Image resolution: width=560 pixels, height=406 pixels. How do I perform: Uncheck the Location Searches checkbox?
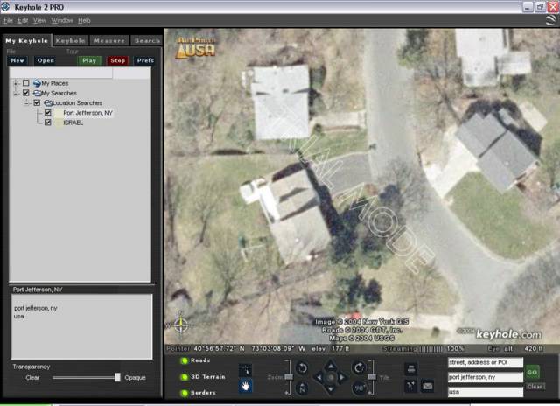click(x=37, y=103)
